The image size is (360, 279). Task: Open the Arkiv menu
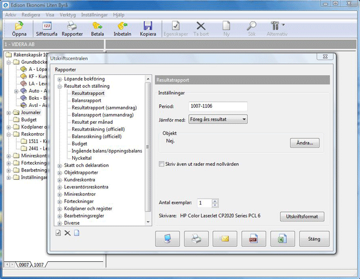(11, 15)
